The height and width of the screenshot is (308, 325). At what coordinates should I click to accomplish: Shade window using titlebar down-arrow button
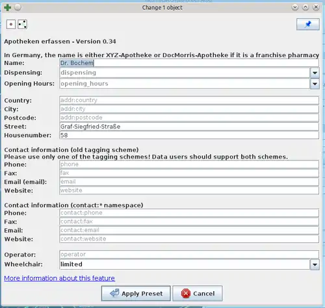point(294,7)
